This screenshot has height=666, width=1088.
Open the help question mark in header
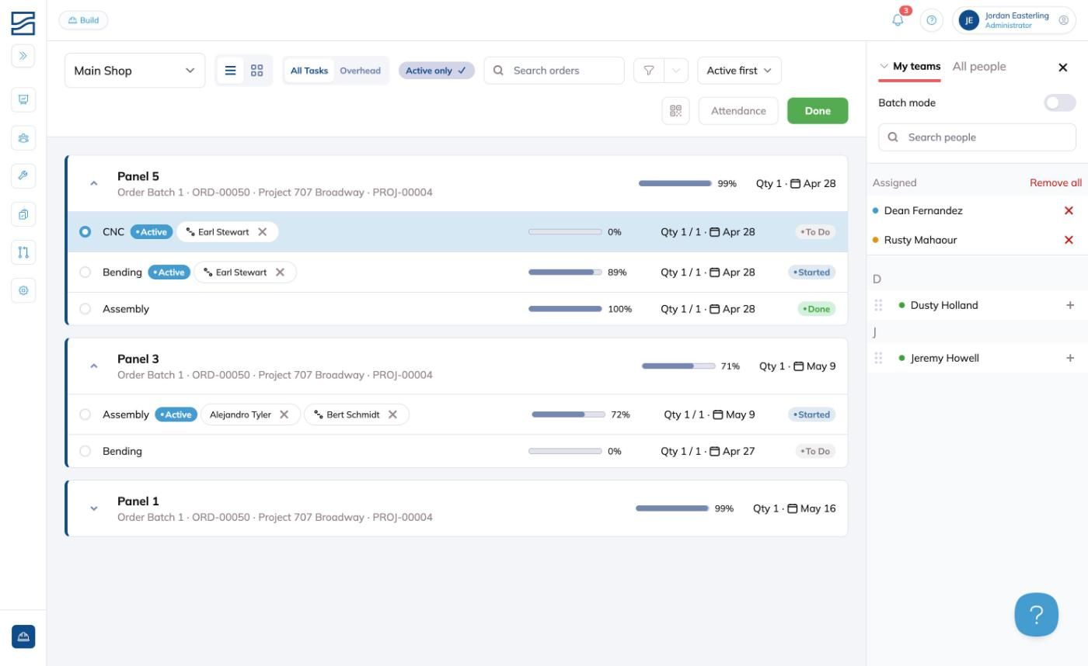pos(931,20)
